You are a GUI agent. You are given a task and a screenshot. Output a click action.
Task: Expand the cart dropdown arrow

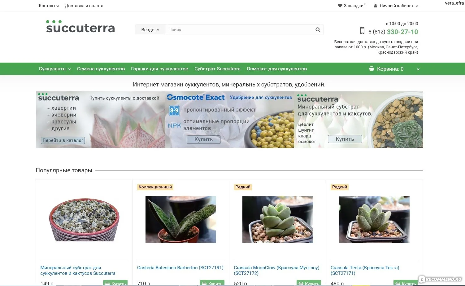pyautogui.click(x=418, y=69)
